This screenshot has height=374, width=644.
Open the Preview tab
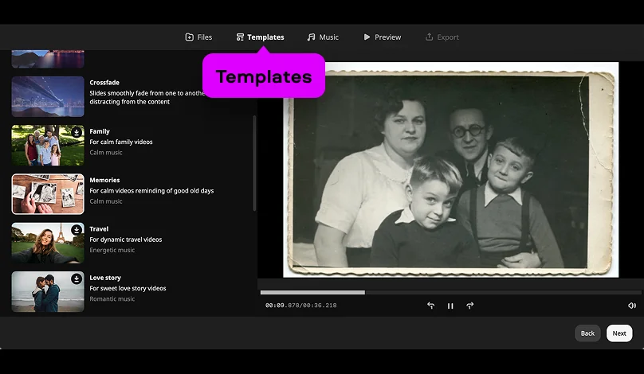382,37
